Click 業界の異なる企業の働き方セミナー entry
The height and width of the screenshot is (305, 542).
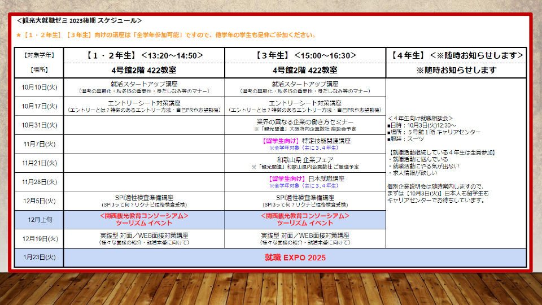[x=305, y=122]
